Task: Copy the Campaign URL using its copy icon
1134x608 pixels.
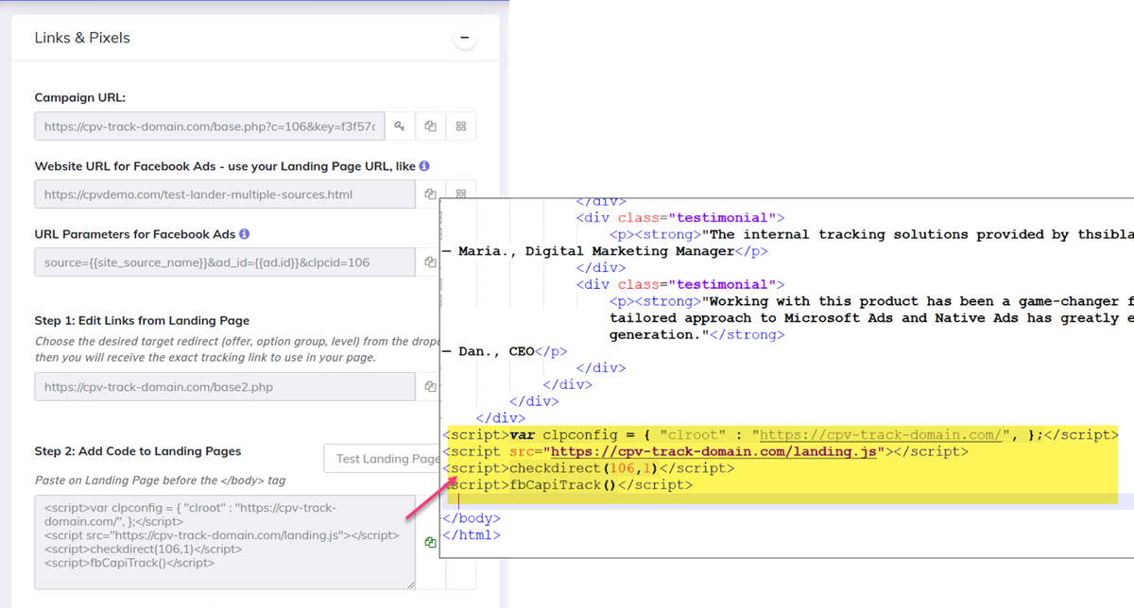Action: (x=430, y=126)
